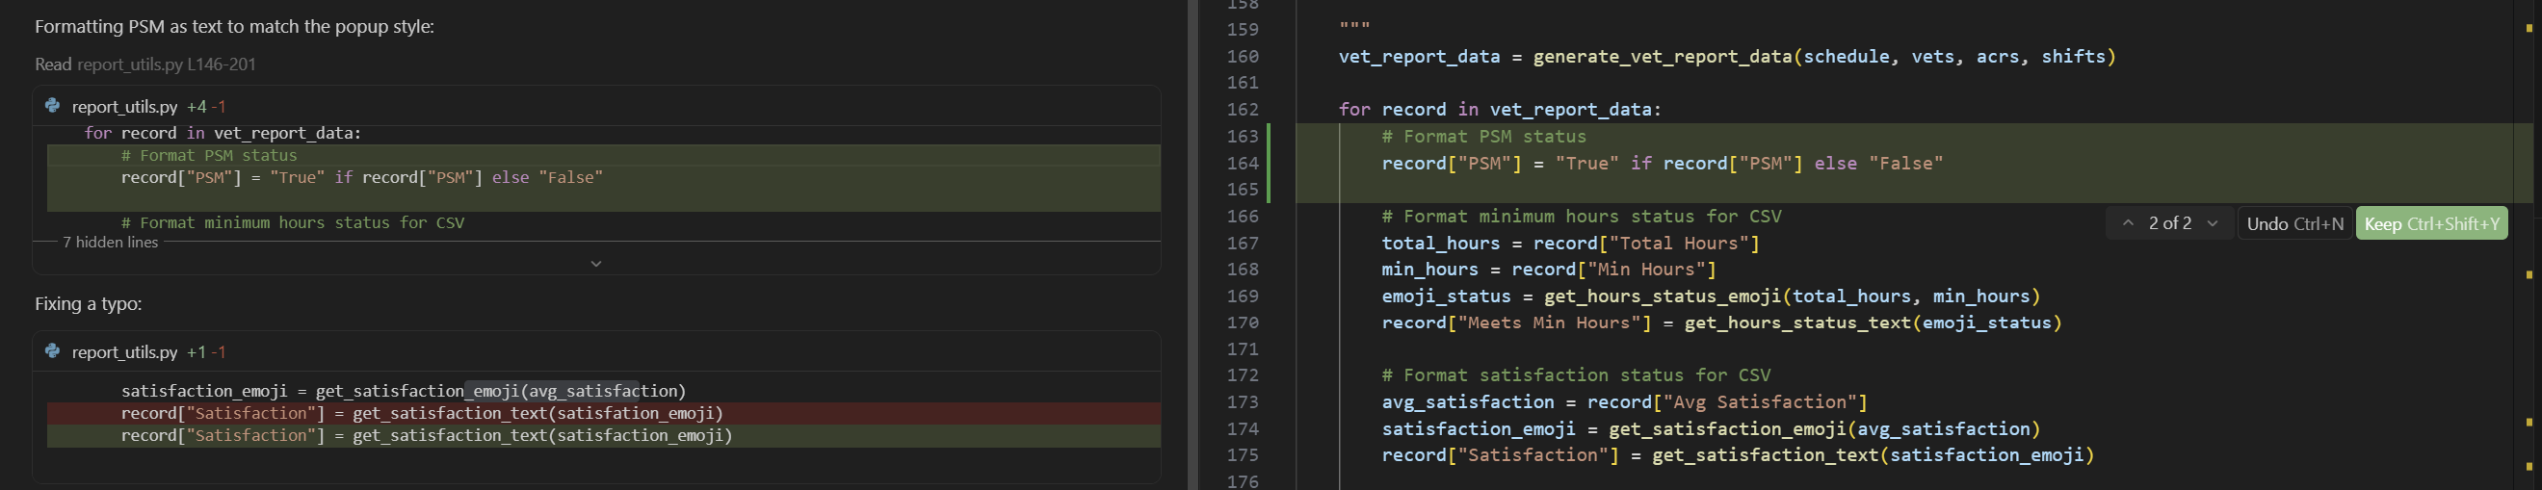The height and width of the screenshot is (490, 2542).
Task: Click line number 170 in the editor gutter
Action: [x=1243, y=322]
